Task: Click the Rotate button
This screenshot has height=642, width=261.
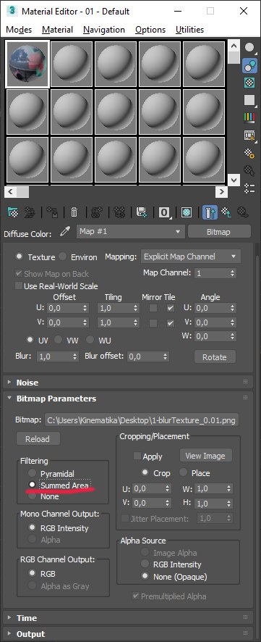Action: click(215, 357)
